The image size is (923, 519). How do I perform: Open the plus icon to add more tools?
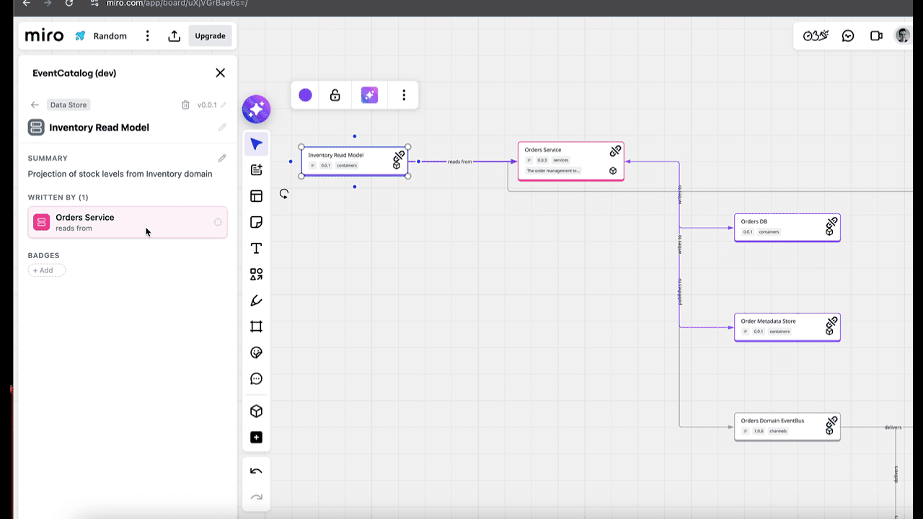tap(256, 437)
